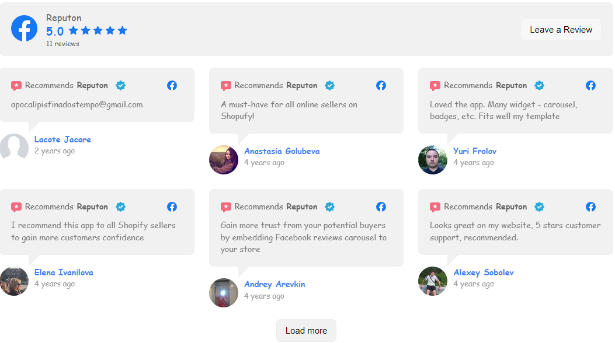Click the 5.0 rating score
The image size is (615, 343).
pos(55,32)
